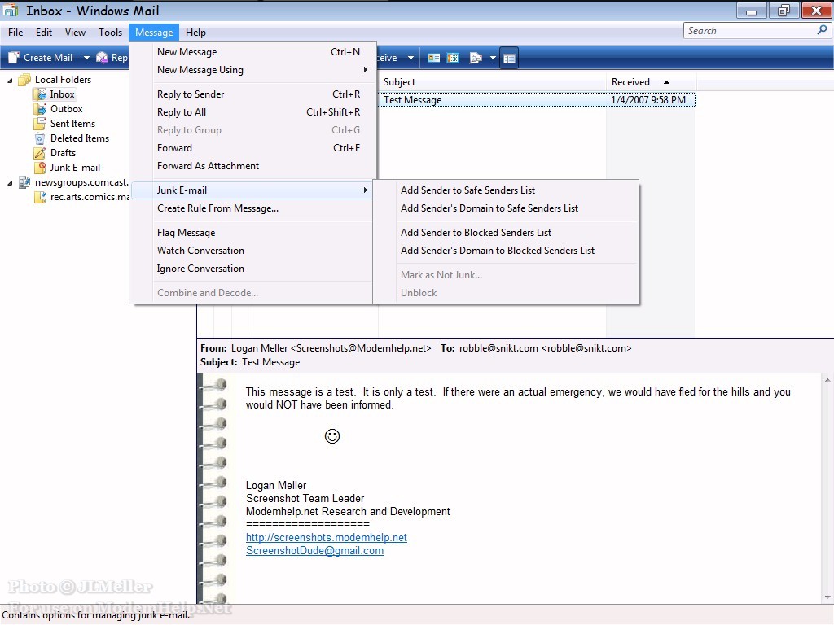
Task: Open the Tools menu
Action: pyautogui.click(x=110, y=33)
